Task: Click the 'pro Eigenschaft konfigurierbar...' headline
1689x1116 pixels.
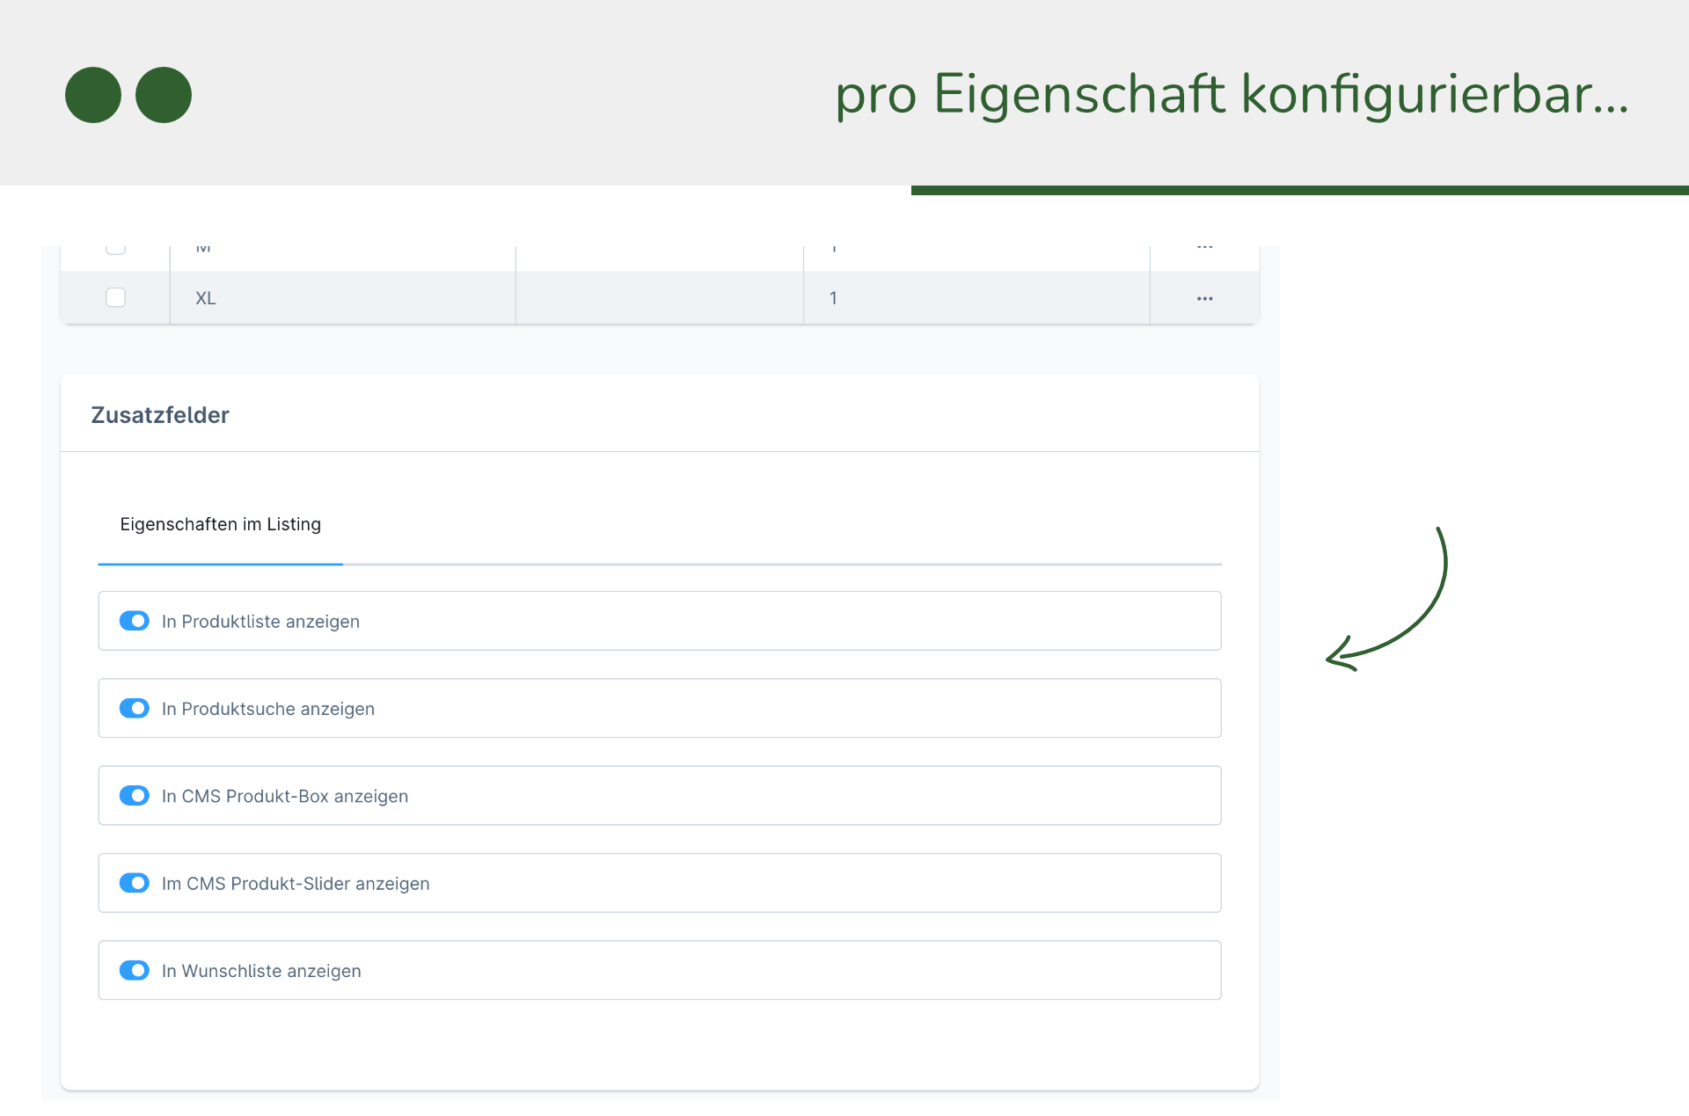Action: pyautogui.click(x=1232, y=94)
